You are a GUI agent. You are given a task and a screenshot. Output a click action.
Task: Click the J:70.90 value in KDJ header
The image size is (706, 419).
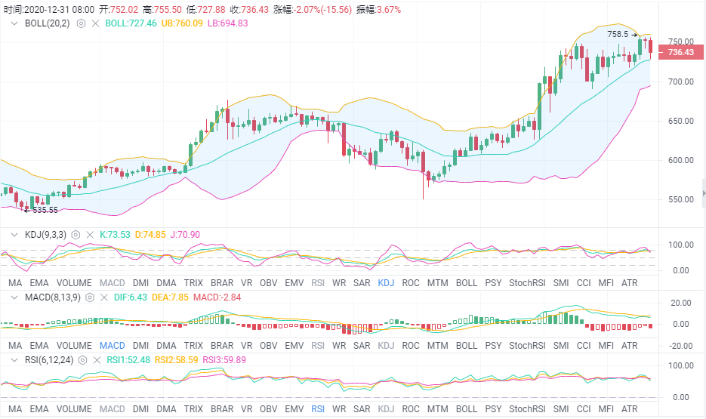tap(185, 235)
